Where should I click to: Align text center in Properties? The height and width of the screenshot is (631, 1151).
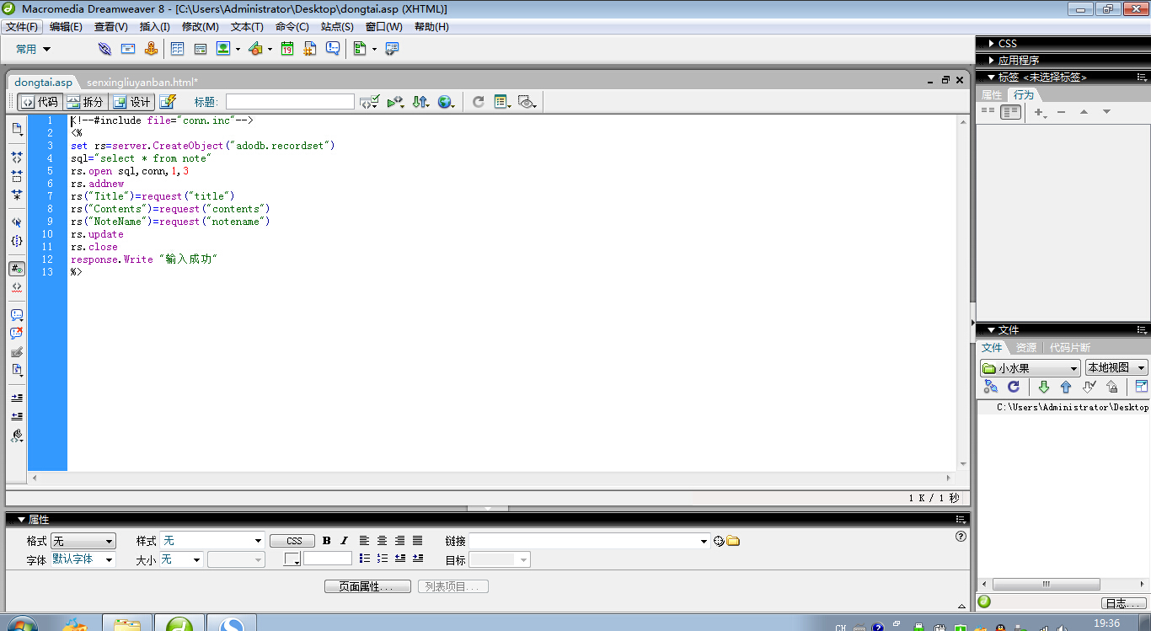(x=383, y=541)
